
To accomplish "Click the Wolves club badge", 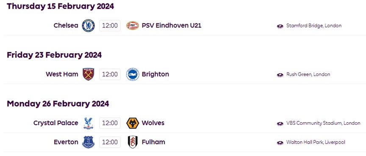I will point(133,123).
